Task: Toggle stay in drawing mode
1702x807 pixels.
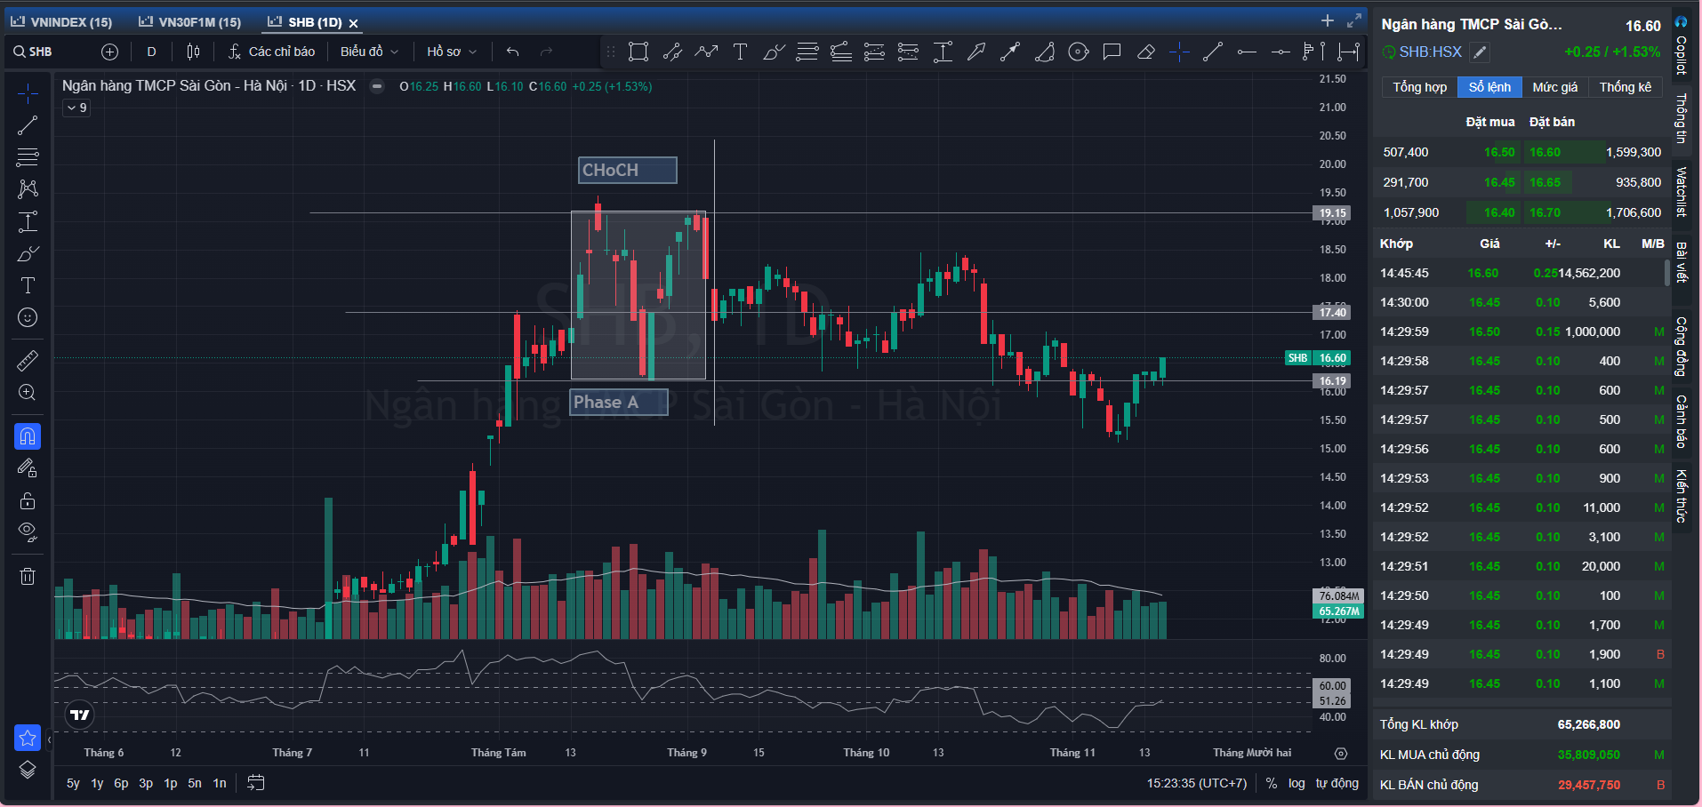Action: pyautogui.click(x=28, y=468)
